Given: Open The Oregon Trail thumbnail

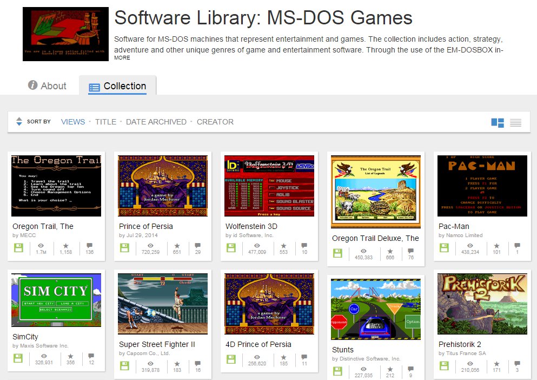Looking at the screenshot, I should [56, 186].
